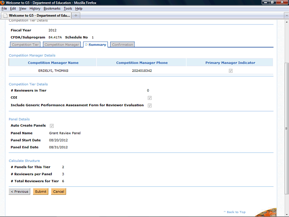This screenshot has width=289, height=217.
Task: Click the Competition Manager Name column header
Action: pyautogui.click(x=53, y=62)
